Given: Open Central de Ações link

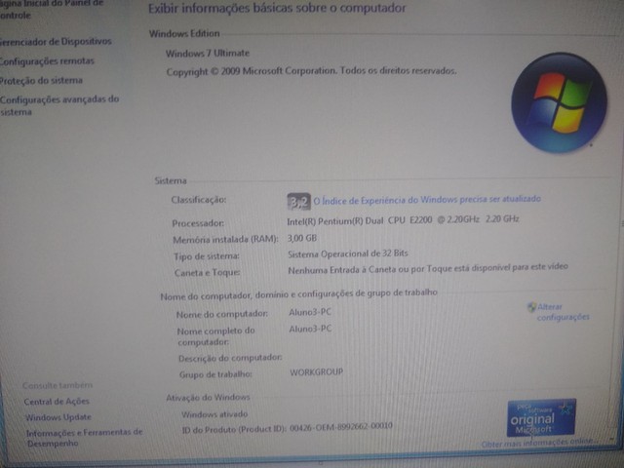Looking at the screenshot, I should point(57,402).
